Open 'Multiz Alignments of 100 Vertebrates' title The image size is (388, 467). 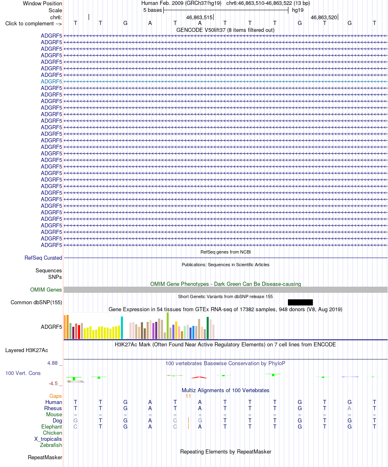(x=225, y=391)
